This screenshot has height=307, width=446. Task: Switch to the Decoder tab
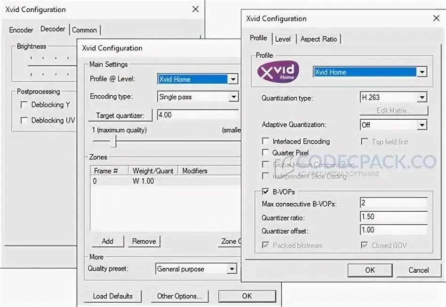pyautogui.click(x=53, y=29)
